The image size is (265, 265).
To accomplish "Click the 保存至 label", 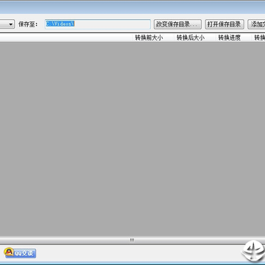I will (x=28, y=24).
